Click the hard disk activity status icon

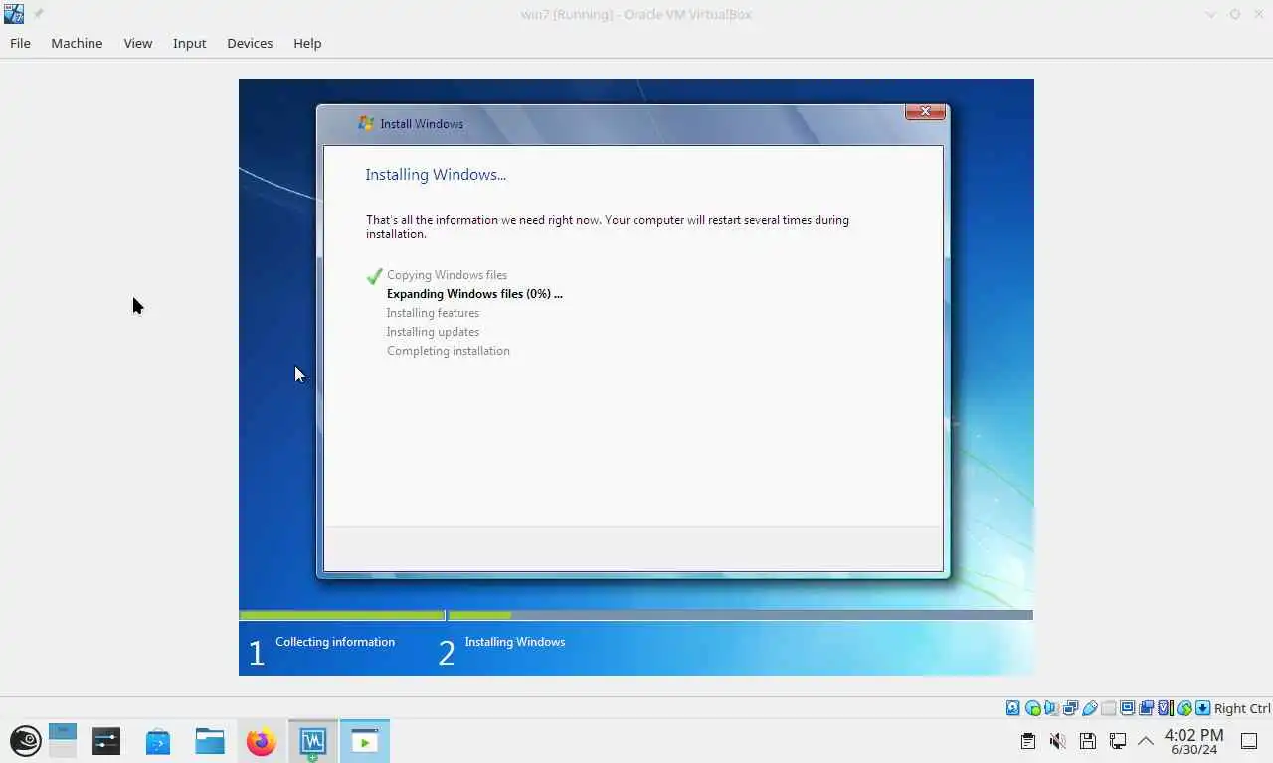pyautogui.click(x=1013, y=708)
